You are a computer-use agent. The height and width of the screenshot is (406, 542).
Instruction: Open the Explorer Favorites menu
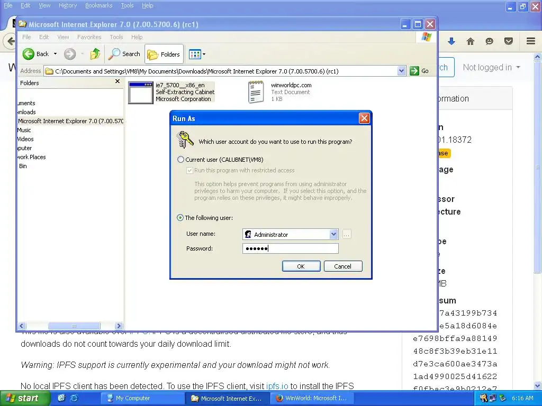[89, 37]
